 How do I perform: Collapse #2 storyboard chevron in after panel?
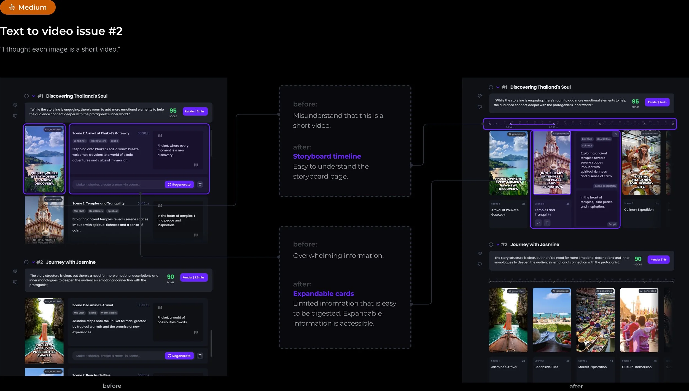click(498, 244)
